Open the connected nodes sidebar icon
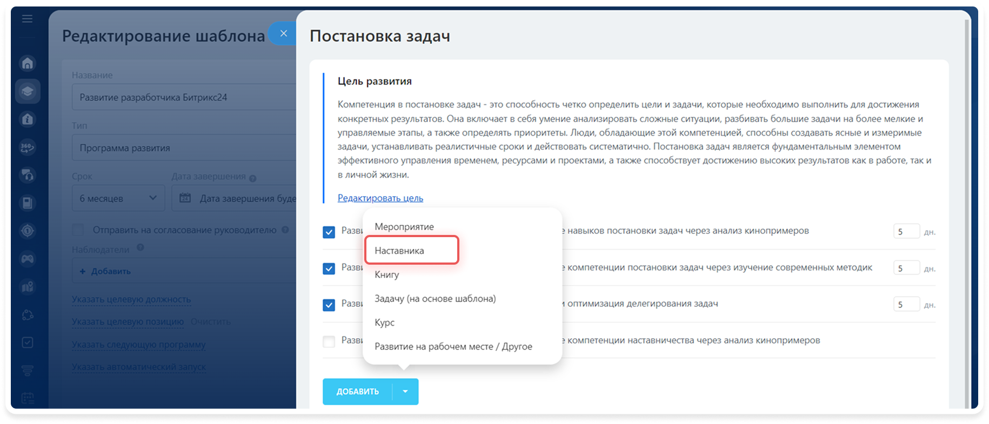 pyautogui.click(x=28, y=315)
